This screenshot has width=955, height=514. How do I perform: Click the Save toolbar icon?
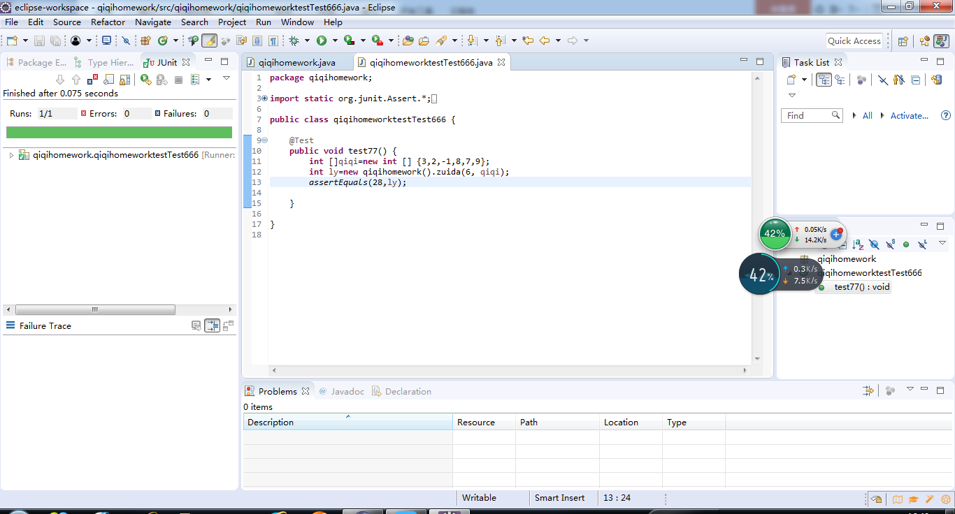pos(39,41)
